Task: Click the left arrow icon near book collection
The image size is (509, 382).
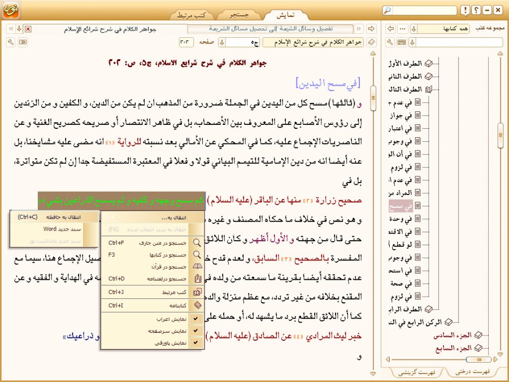Action: [391, 29]
